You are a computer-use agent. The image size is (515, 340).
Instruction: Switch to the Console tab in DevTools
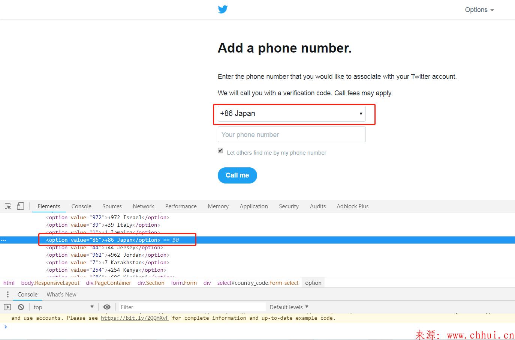(x=81, y=206)
